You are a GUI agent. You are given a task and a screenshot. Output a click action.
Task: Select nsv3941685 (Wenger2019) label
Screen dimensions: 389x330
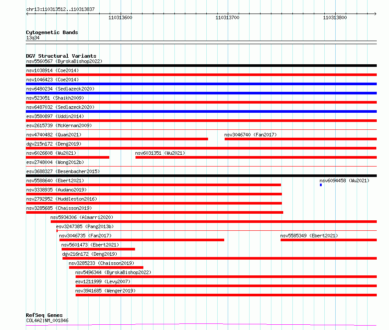pos(105,291)
